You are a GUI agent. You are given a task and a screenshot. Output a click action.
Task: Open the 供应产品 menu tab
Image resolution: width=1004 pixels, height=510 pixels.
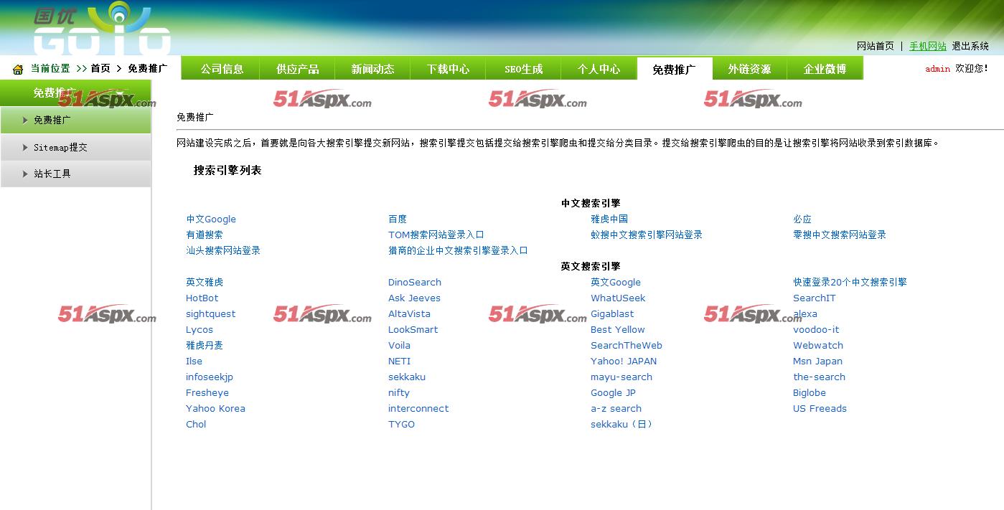point(297,69)
